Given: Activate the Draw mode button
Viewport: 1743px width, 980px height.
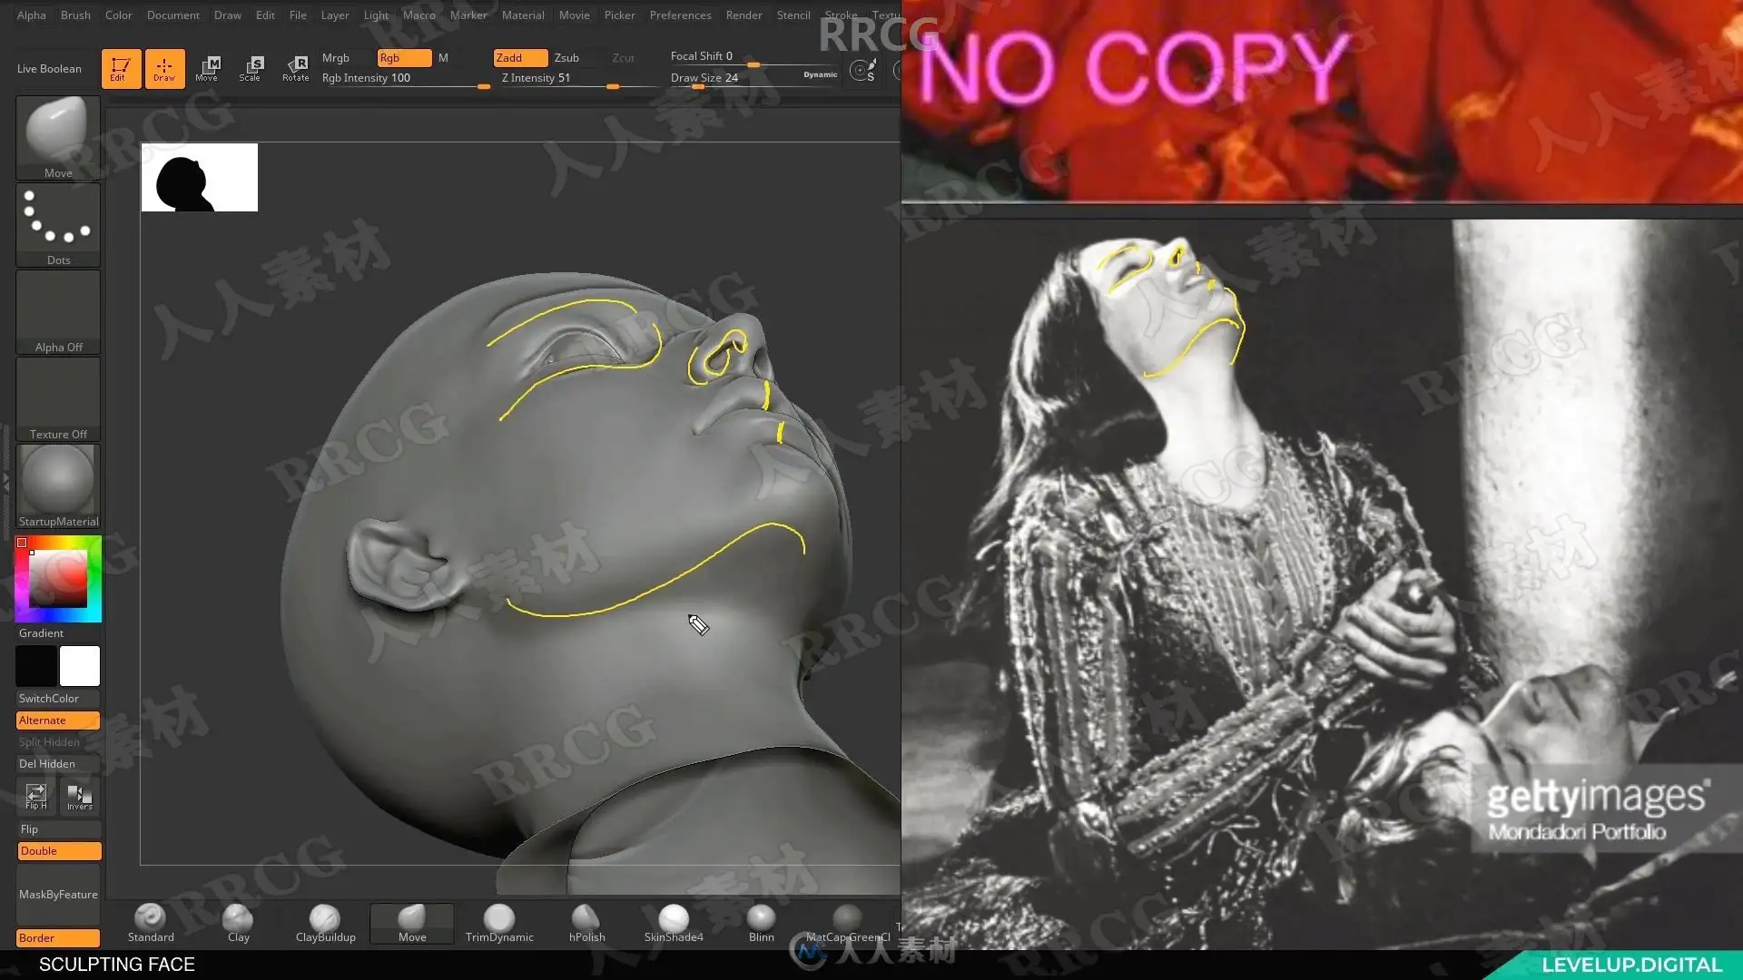Looking at the screenshot, I should pos(164,68).
